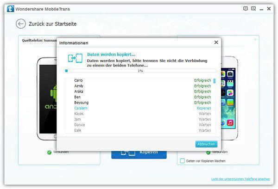278x189 pixels.
Task: Minimize the MobileTrans window
Action: [x=262, y=8]
